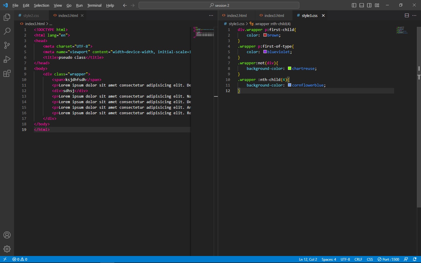The width and height of the screenshot is (421, 263).
Task: Open the Help menu
Action: coord(110,5)
